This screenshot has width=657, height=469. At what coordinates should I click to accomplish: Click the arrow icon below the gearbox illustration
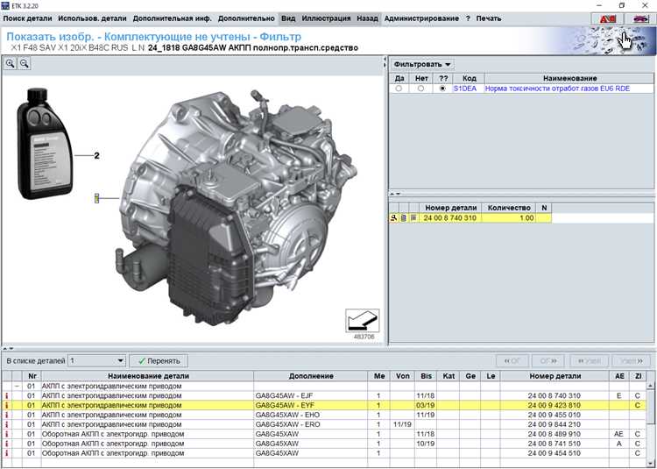(362, 319)
